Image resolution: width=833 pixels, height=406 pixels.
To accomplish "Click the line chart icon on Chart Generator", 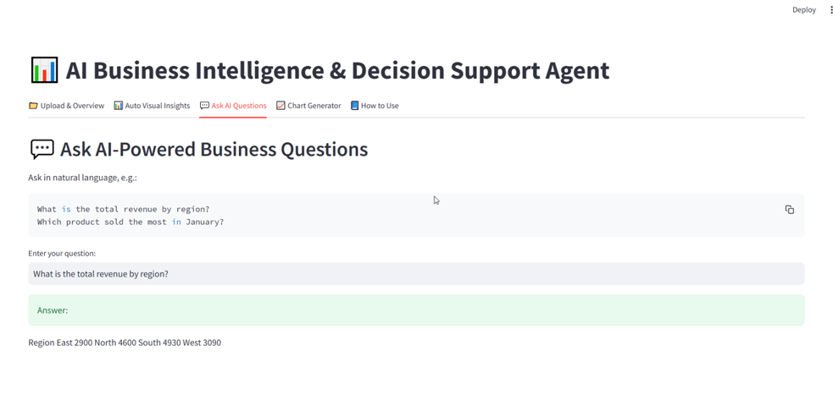I will (280, 106).
